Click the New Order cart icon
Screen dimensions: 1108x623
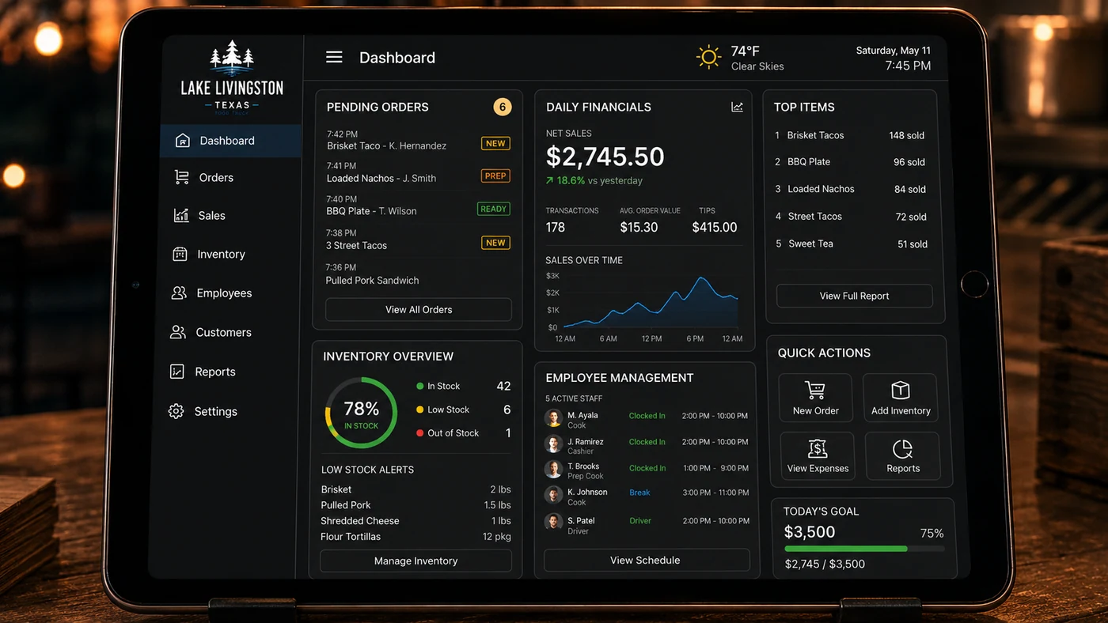815,390
